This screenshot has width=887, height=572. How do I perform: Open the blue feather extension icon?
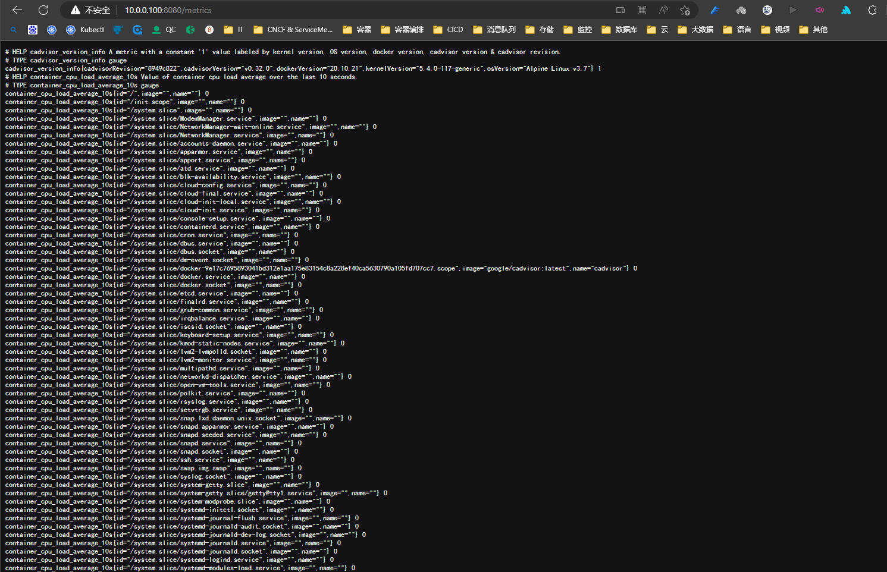click(x=715, y=10)
